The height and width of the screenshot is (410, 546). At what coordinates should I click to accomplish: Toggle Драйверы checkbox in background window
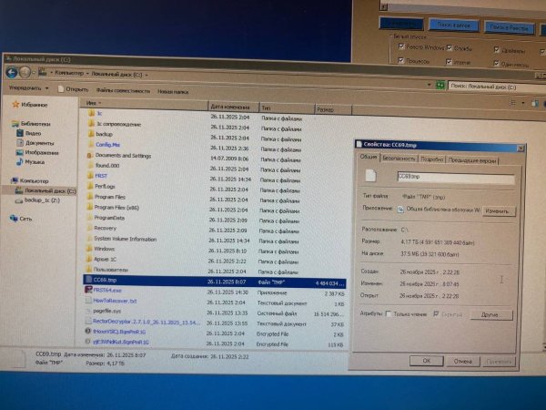click(x=497, y=50)
